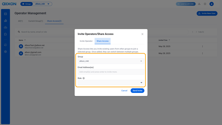Switch to All(1) tab
Viewport: 222px width, 125px height.
click(x=20, y=21)
